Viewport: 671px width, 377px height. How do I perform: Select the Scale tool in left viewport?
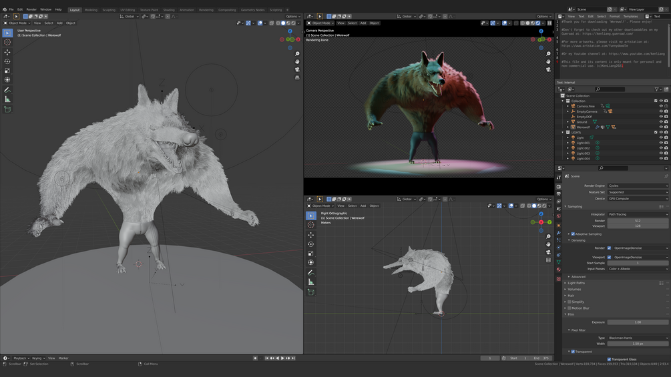[7, 71]
